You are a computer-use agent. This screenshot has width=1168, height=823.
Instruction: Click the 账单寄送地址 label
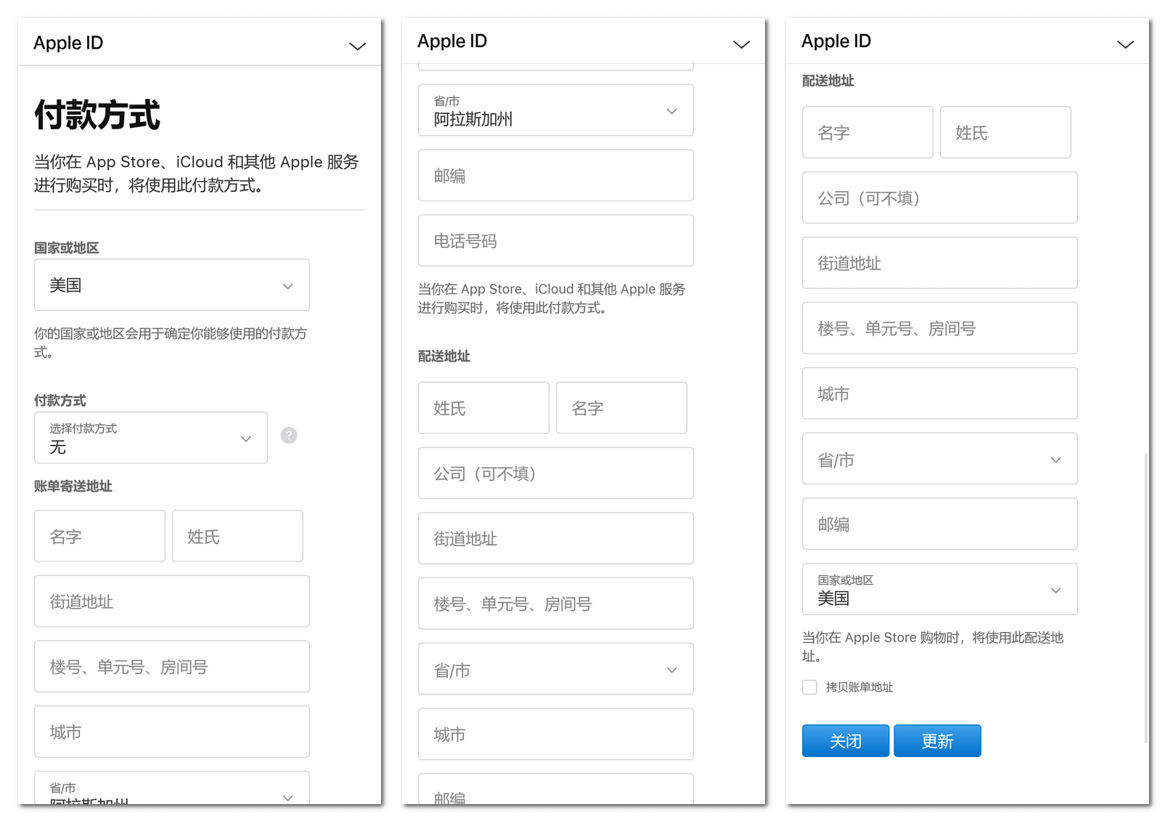[x=73, y=486]
